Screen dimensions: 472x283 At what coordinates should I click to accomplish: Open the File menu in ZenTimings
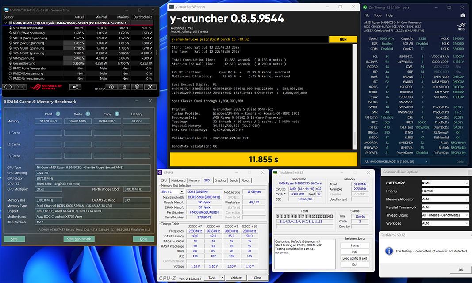[367, 15]
